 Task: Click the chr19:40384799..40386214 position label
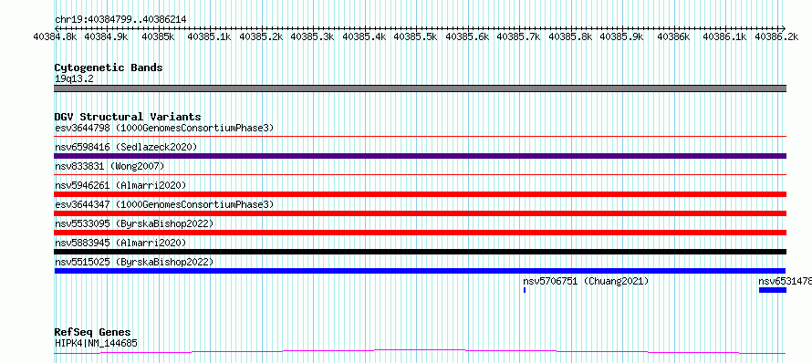[120, 20]
